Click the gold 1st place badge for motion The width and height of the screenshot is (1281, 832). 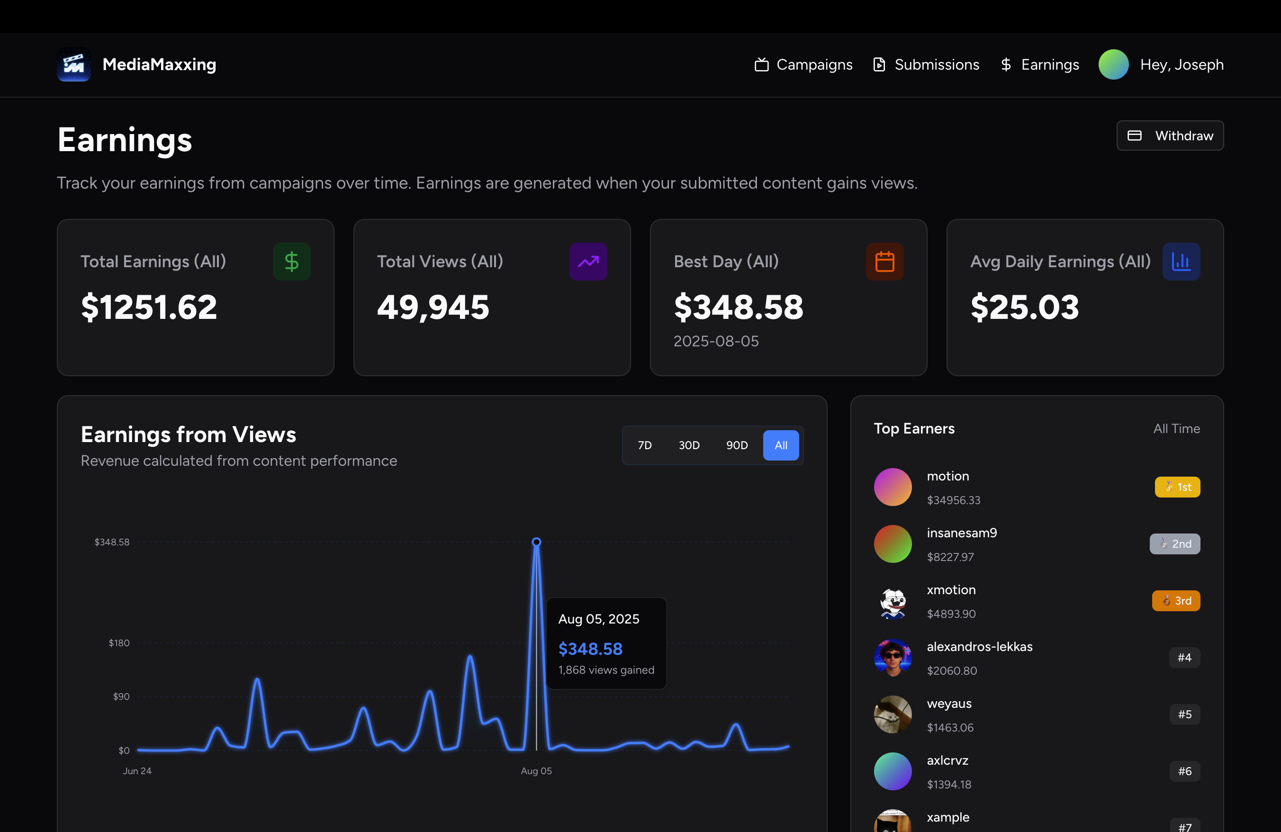click(1177, 487)
